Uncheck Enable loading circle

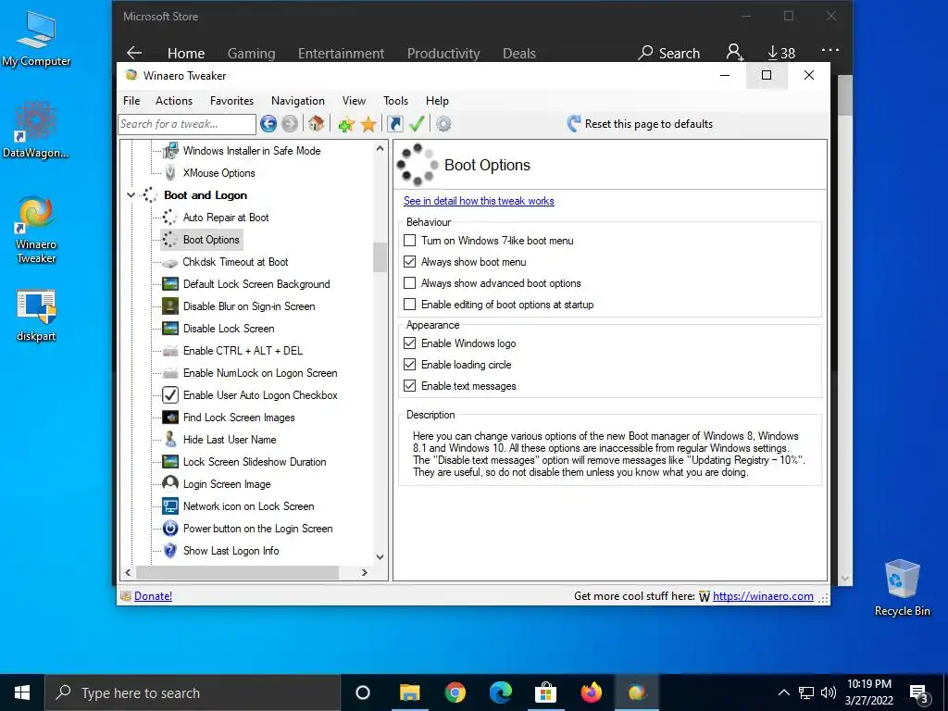(x=410, y=365)
